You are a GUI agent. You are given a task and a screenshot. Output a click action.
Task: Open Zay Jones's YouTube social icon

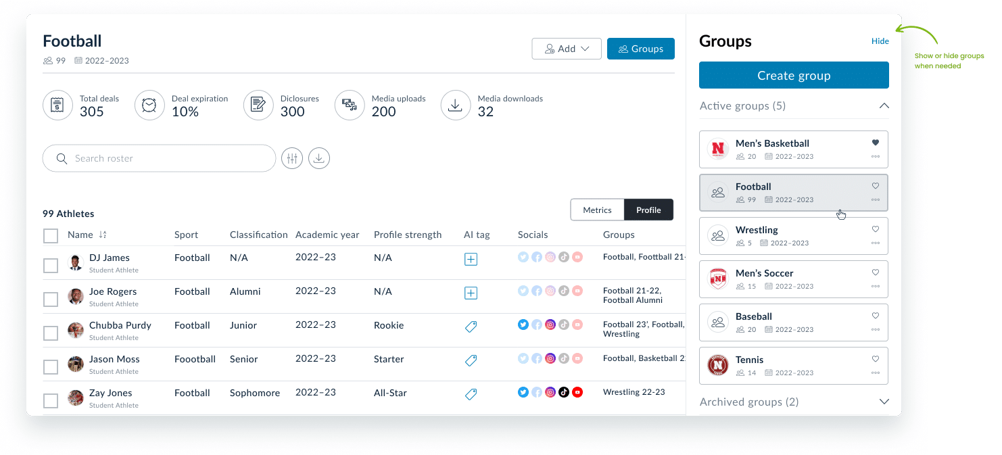577,392
